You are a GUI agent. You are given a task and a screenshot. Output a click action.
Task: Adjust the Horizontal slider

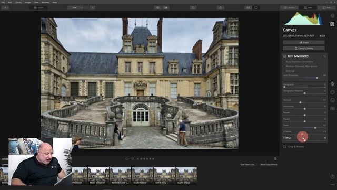click(304, 109)
